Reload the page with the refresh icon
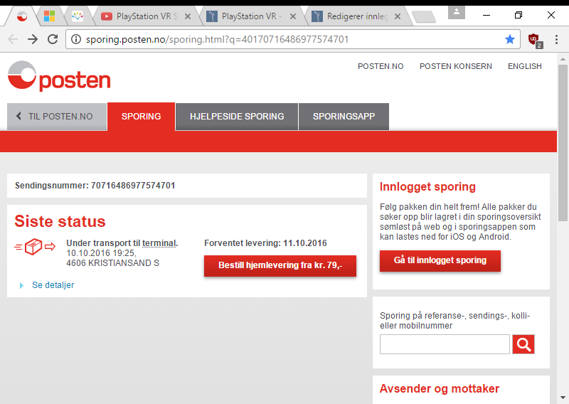This screenshot has width=569, height=404. coord(53,39)
